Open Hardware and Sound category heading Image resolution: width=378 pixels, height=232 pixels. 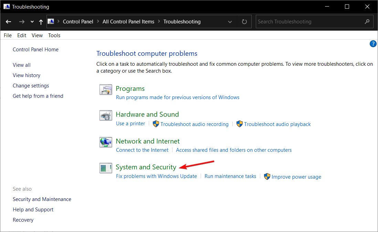pyautogui.click(x=147, y=114)
